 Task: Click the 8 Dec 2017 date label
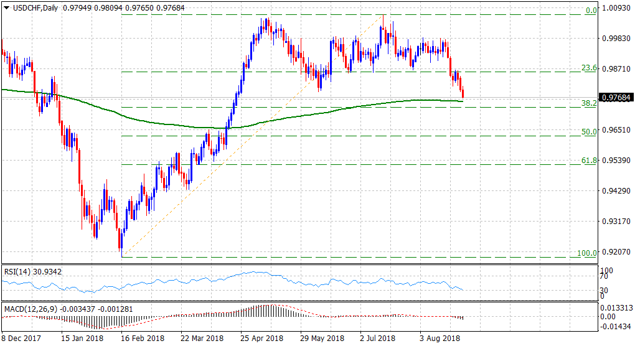coord(22,339)
